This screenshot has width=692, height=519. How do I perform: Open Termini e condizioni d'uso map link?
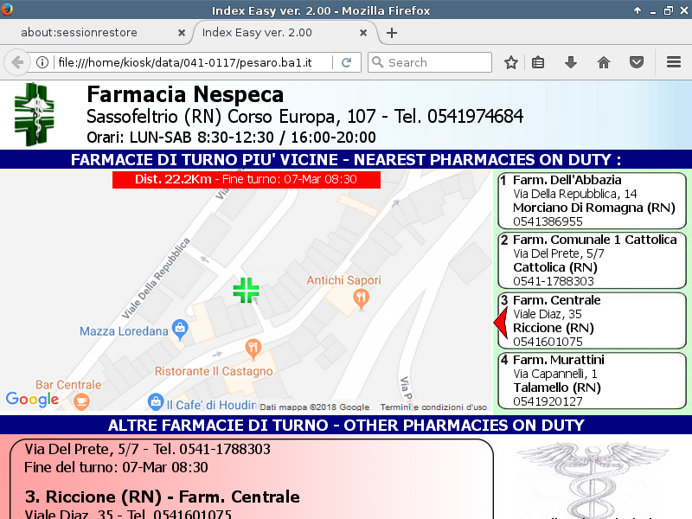pos(445,407)
